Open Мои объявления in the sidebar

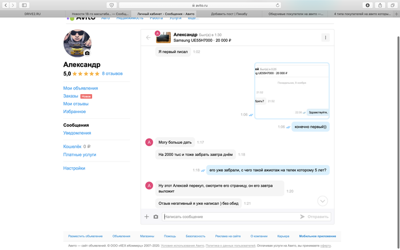(x=81, y=88)
